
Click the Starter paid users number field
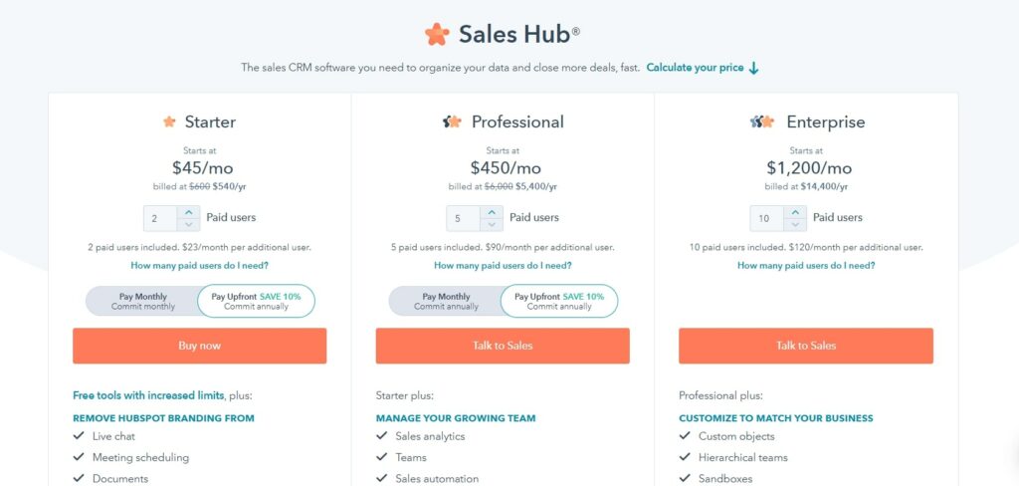(x=160, y=219)
